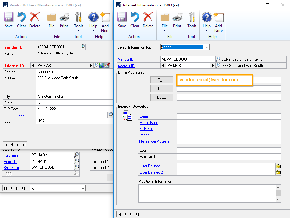Click into the Login field
The width and height of the screenshot is (290, 218).
(x=229, y=150)
